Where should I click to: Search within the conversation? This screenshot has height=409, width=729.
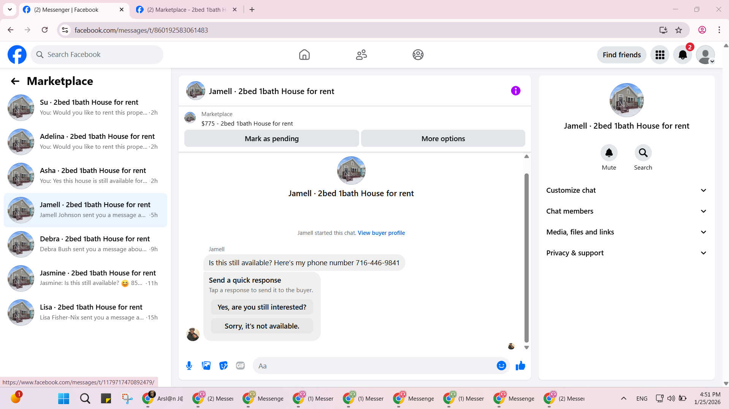(x=643, y=153)
